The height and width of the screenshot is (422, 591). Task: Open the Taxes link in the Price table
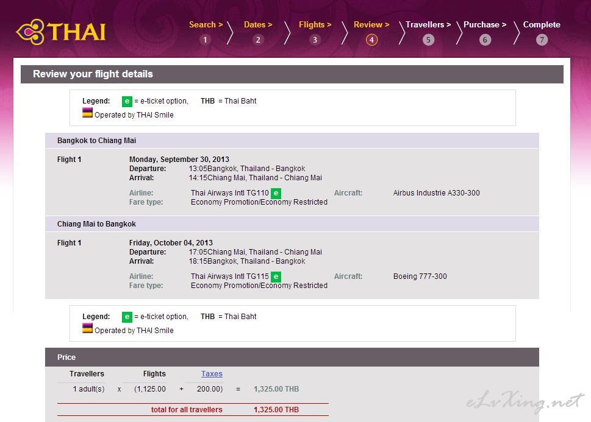212,374
